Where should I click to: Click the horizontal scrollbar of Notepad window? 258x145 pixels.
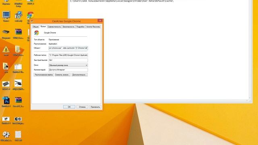coord(176,100)
